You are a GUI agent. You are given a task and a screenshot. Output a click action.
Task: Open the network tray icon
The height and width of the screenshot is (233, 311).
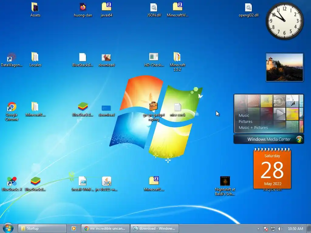[x=273, y=229]
